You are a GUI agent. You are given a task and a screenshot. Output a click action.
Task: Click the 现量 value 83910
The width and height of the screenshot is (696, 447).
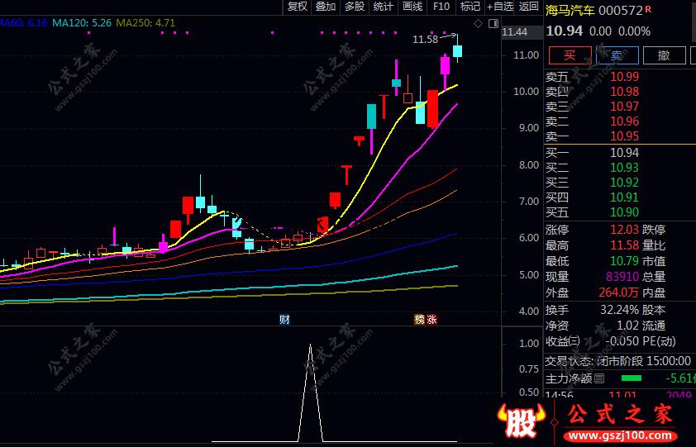click(622, 277)
